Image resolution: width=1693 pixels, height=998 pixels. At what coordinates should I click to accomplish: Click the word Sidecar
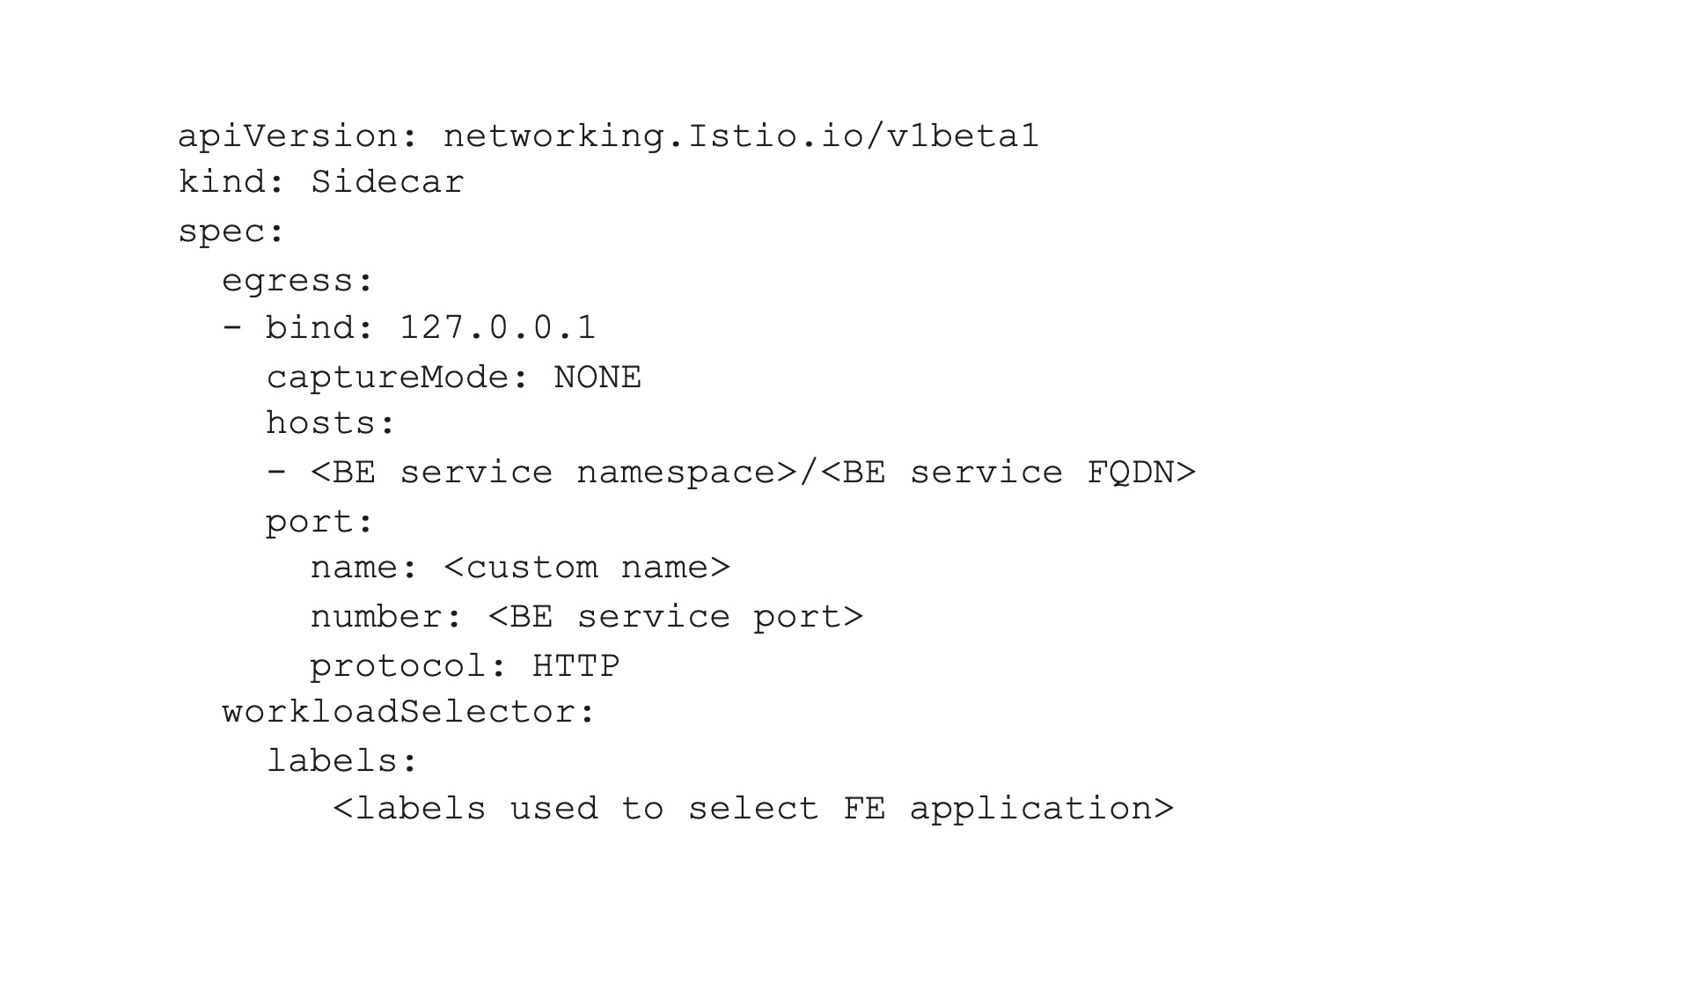coord(387,182)
